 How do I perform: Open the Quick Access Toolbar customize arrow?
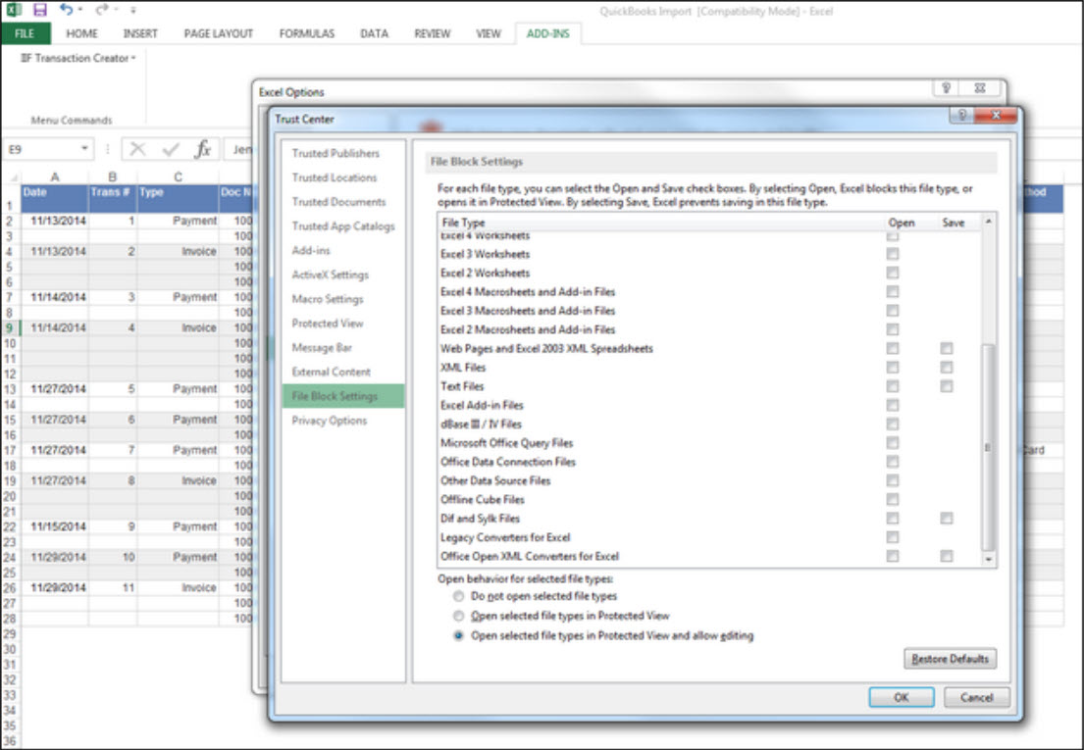click(132, 10)
